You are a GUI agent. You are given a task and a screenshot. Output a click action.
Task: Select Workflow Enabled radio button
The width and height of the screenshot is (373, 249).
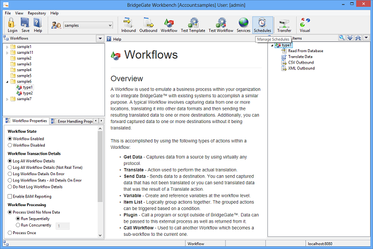point(10,139)
